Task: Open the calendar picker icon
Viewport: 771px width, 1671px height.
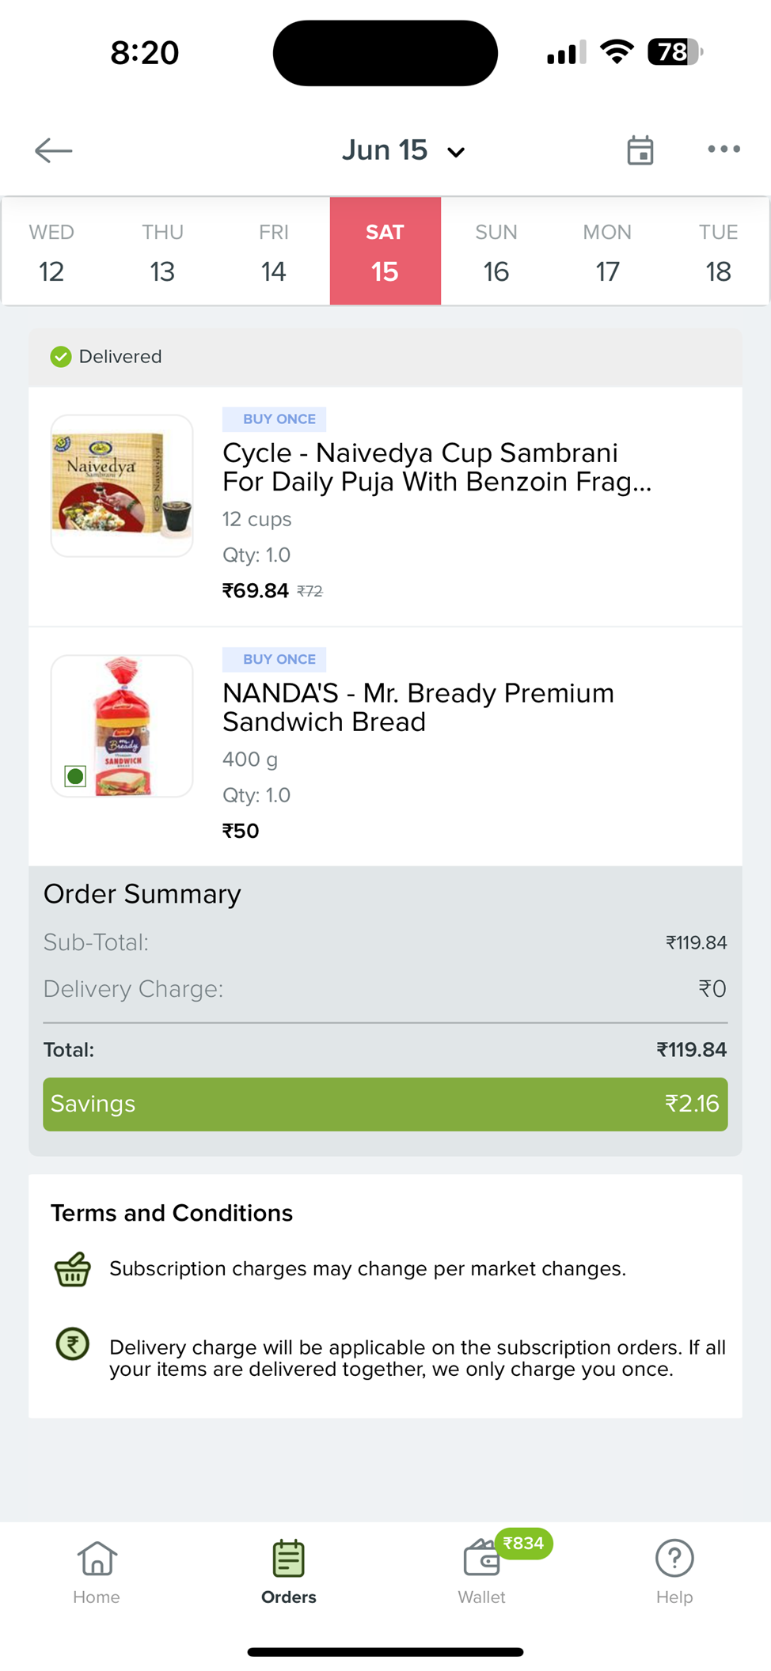Action: click(640, 150)
